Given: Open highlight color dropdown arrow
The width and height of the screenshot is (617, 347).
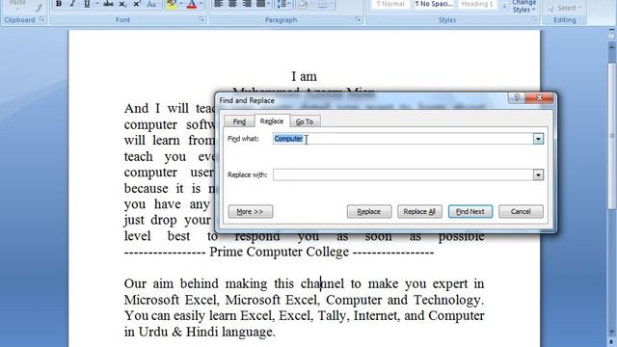Looking at the screenshot, I should (x=181, y=4).
